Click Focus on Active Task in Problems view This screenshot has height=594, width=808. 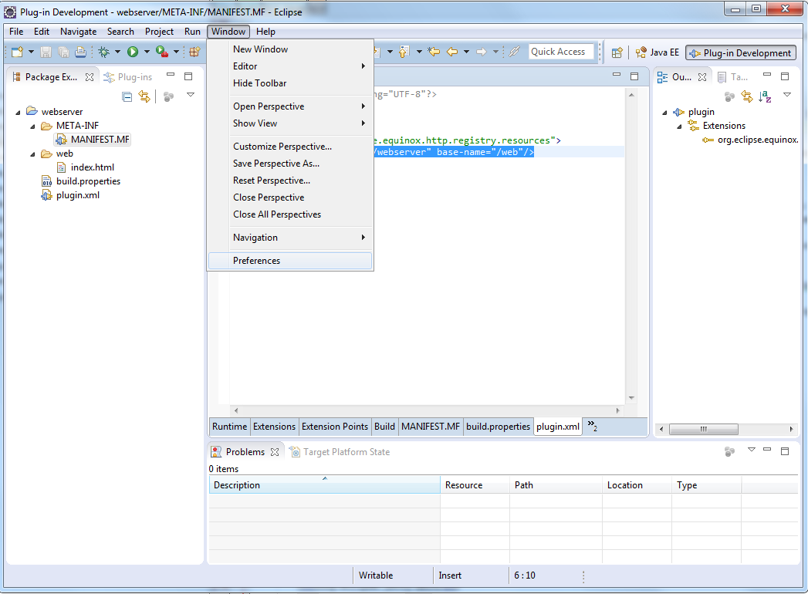729,452
